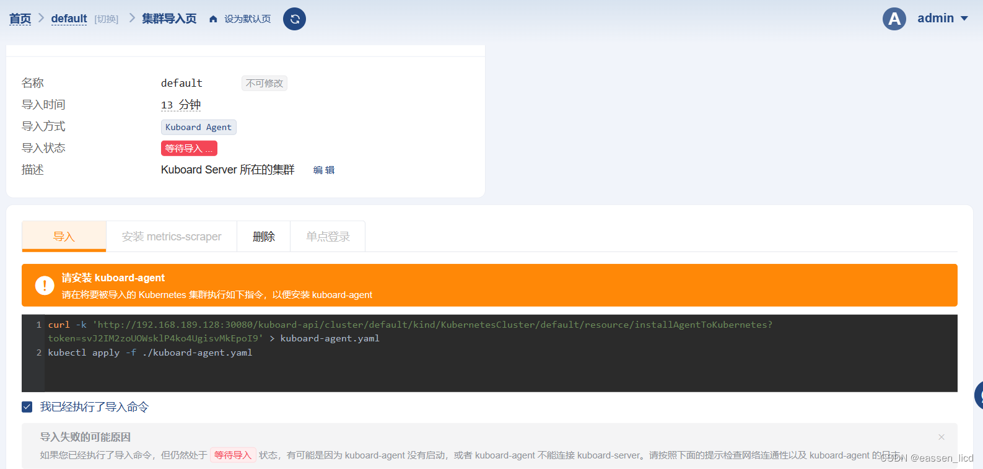Open the default cluster breadcrumb link
The image size is (983, 469).
[x=69, y=19]
